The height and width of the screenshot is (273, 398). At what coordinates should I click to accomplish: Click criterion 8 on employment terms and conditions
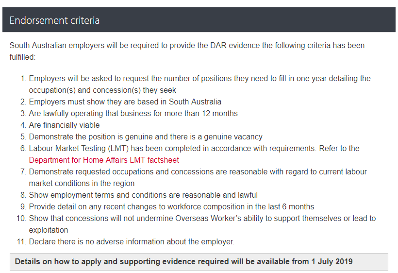pos(143,195)
